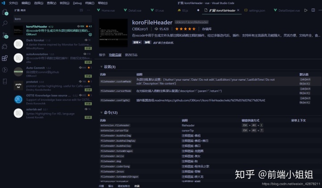Open the Debug view bug icon
Viewport: 322px width, 188px height.
tap(4, 46)
